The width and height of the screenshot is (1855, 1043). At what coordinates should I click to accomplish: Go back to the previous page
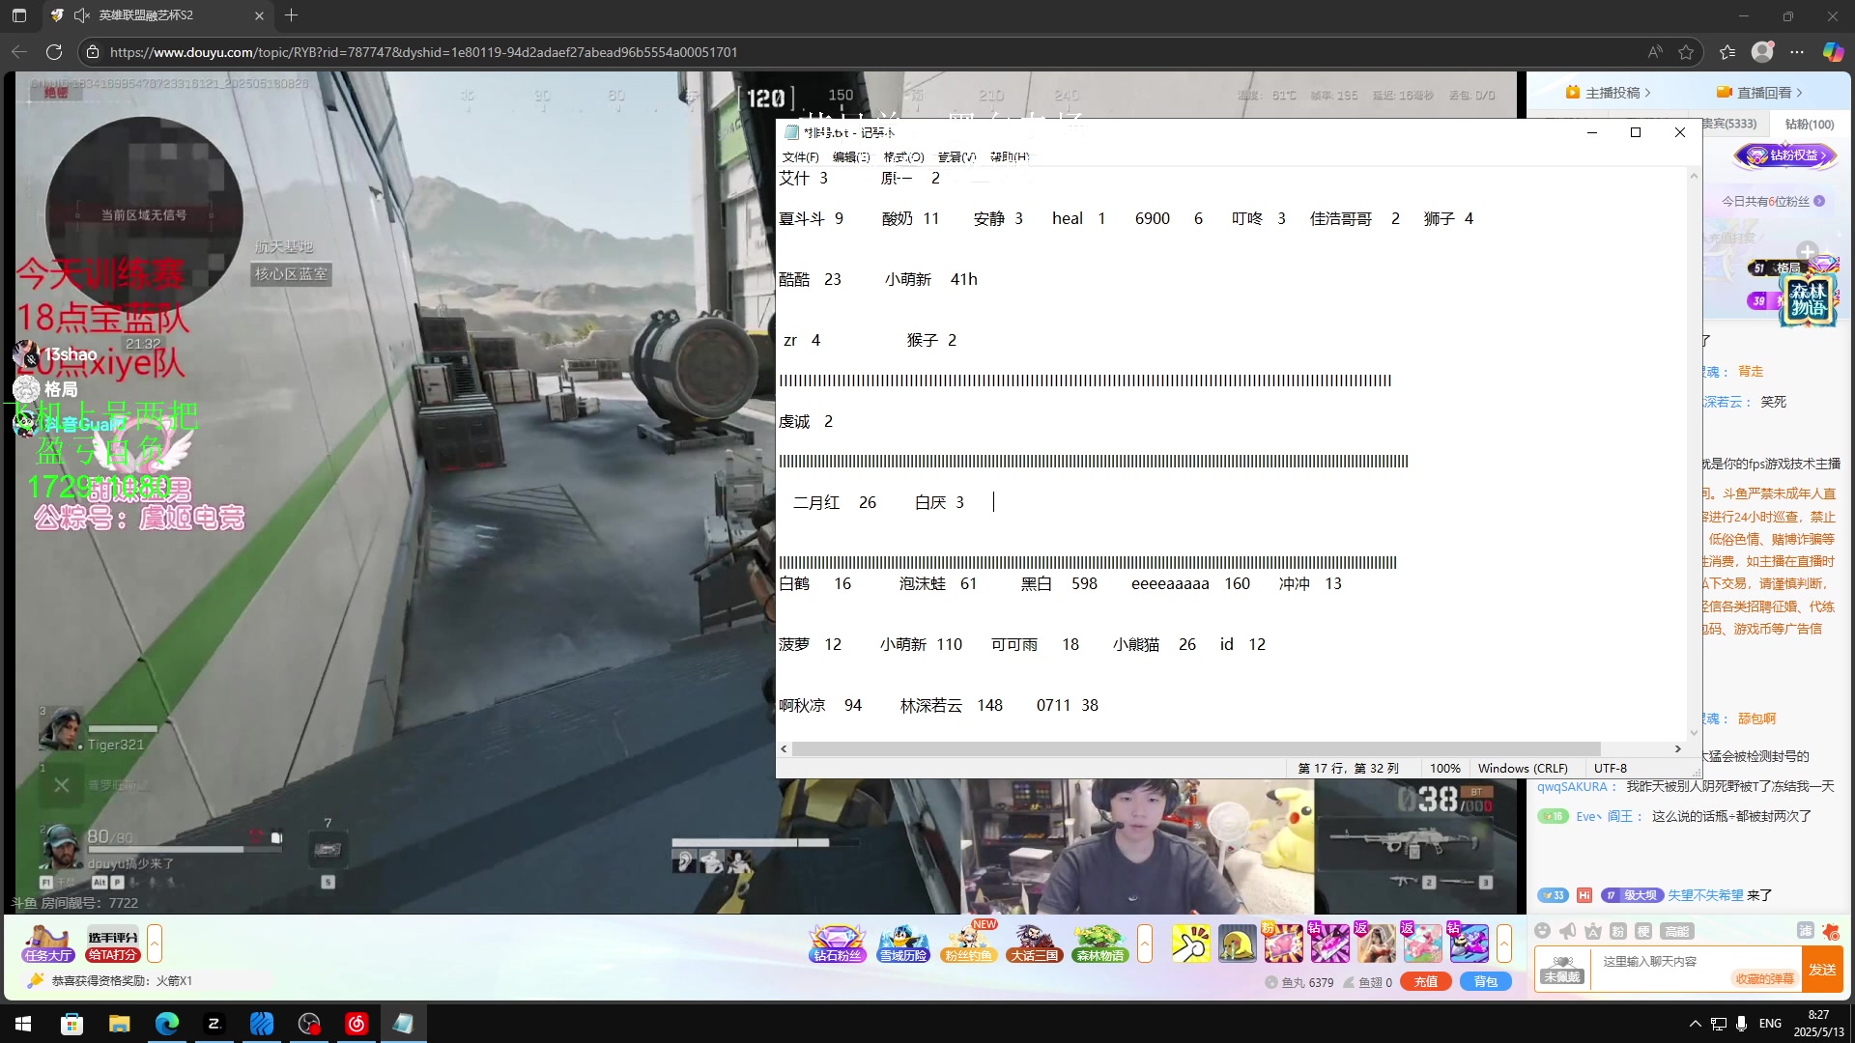(19, 52)
